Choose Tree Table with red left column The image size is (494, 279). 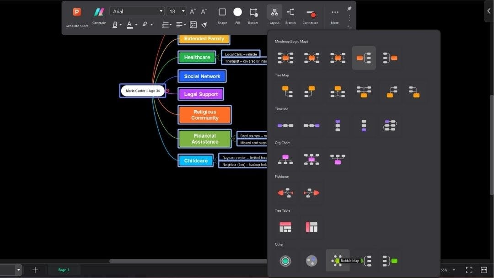point(311,227)
